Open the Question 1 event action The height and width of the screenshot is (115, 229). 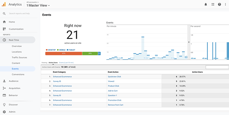coord(112,96)
